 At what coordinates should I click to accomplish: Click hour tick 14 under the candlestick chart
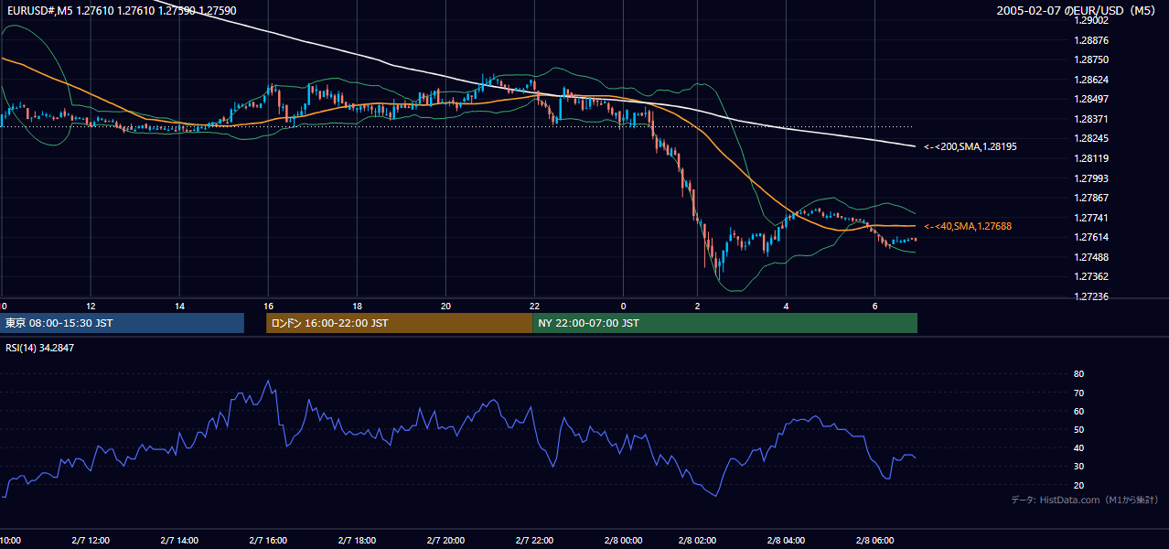click(x=179, y=306)
